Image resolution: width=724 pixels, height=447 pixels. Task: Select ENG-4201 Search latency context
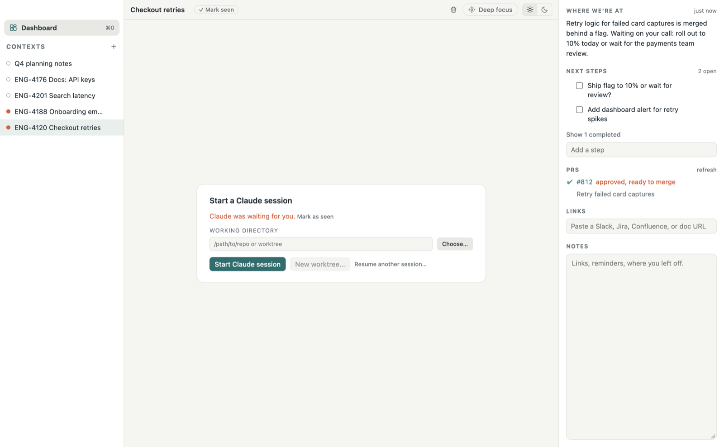point(62,95)
